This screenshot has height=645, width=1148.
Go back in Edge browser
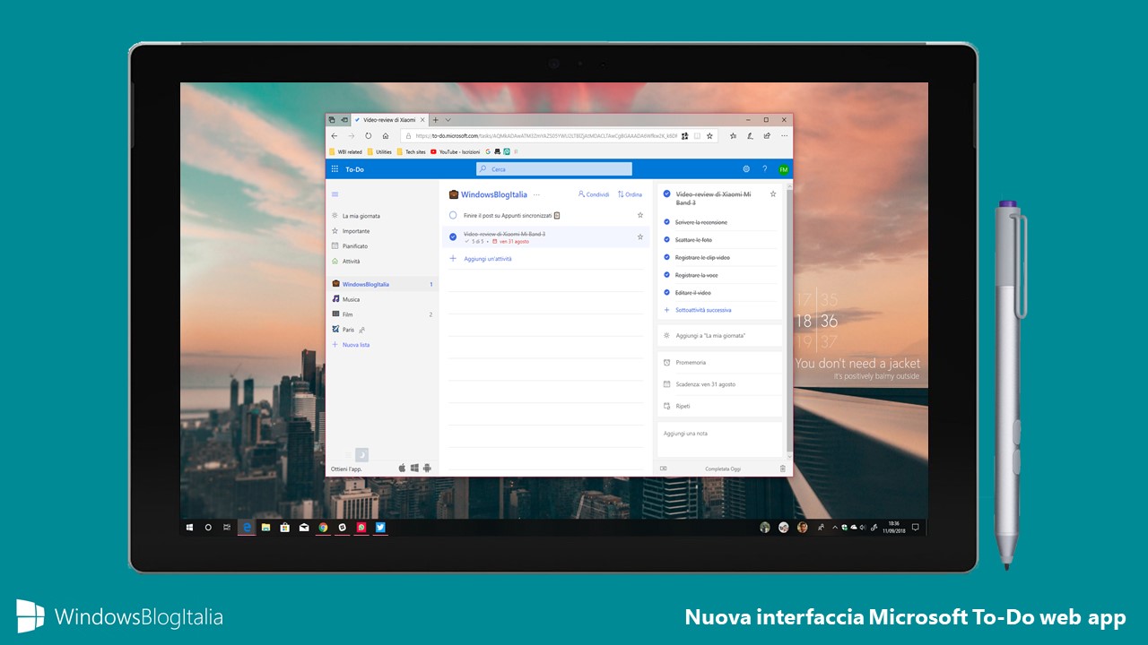tap(335, 136)
